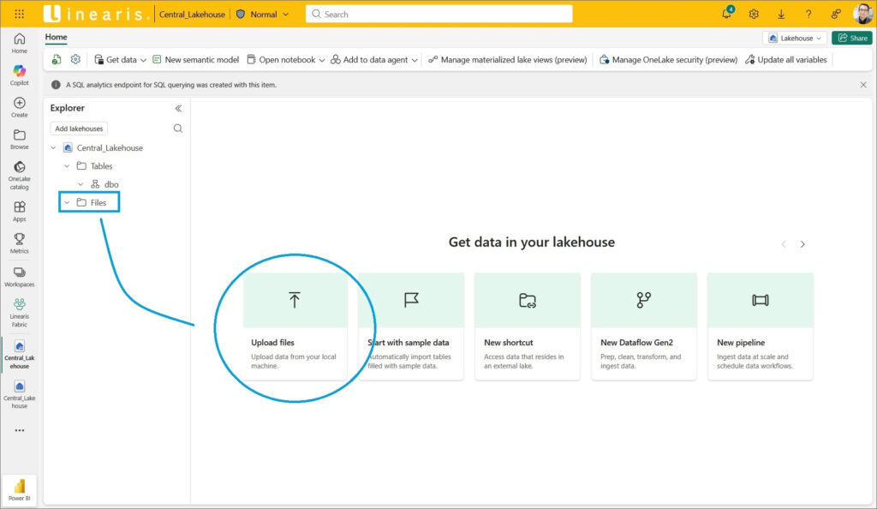Screen dimensions: 877x509
Task: Open Copilot from the left sidebar
Action: (19, 75)
